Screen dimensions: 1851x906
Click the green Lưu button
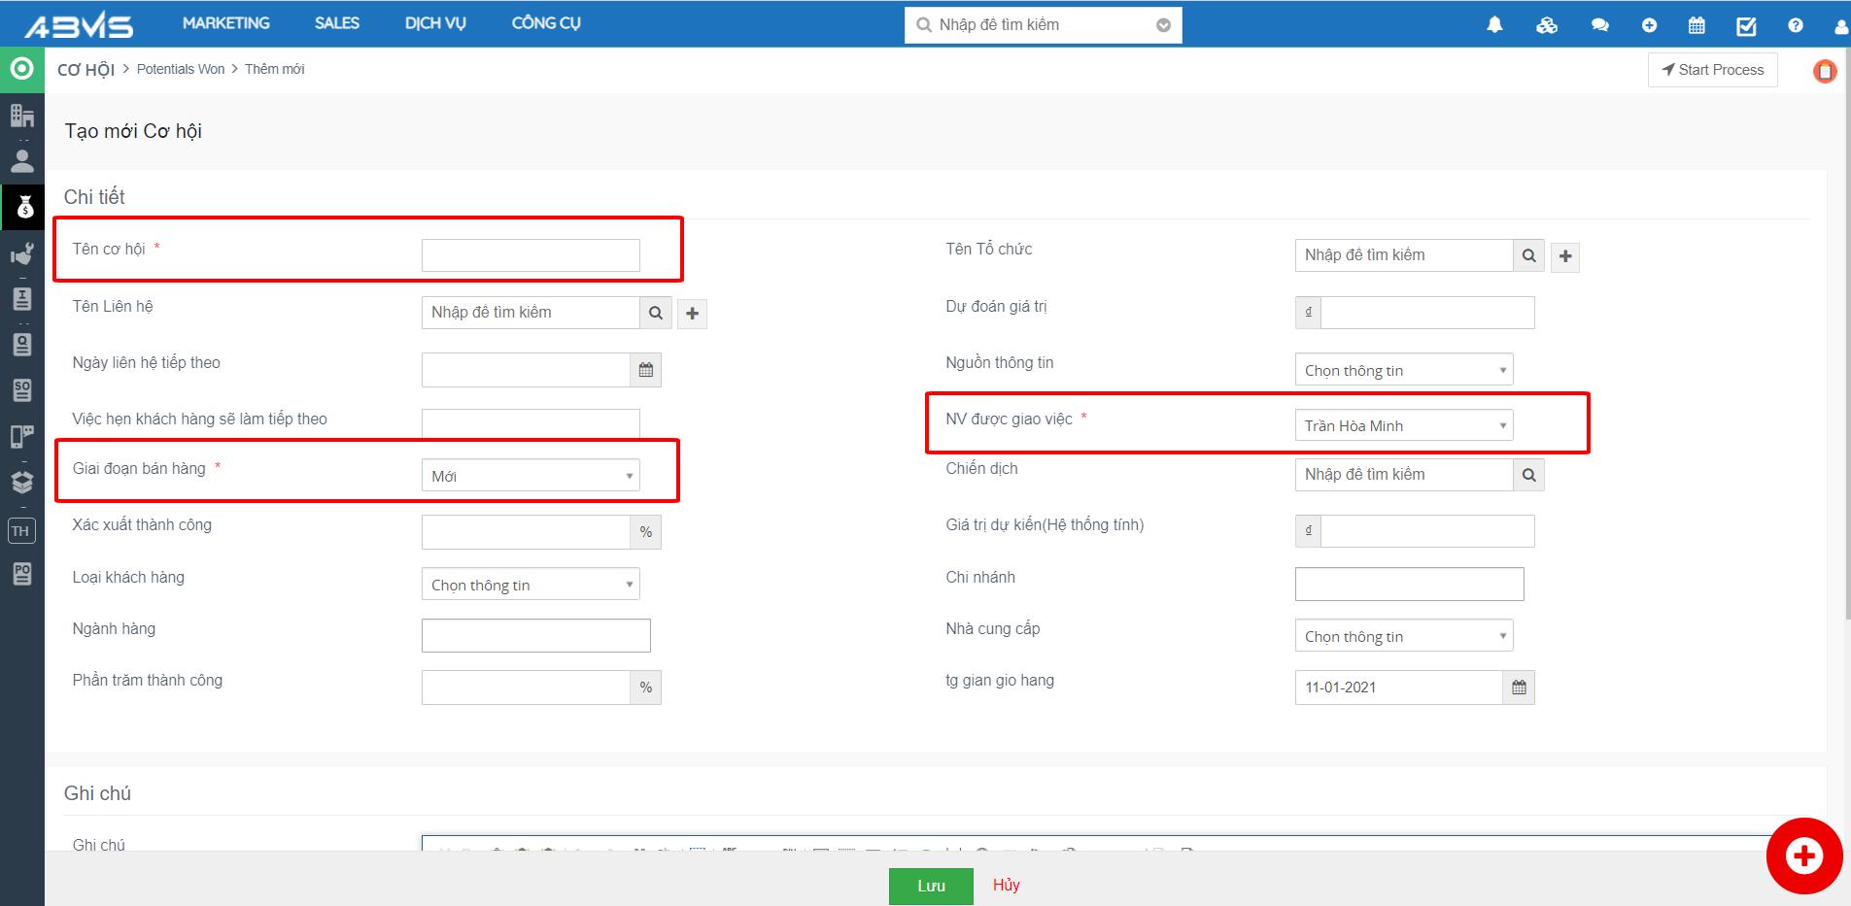click(930, 886)
